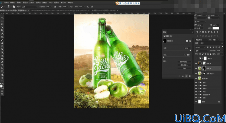
Task: Select the Gradient tool
Action: pyautogui.click(x=2, y=53)
